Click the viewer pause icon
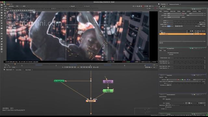Viewport: 208px width, 117px height. coord(147,6)
